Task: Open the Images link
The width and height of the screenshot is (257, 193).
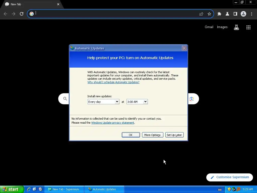Action: coord(222,27)
